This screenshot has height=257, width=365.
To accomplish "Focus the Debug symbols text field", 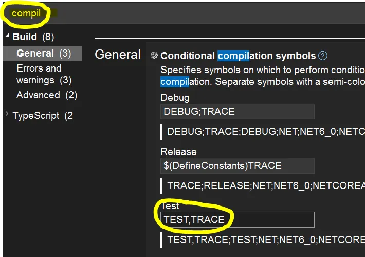I will pos(237,111).
